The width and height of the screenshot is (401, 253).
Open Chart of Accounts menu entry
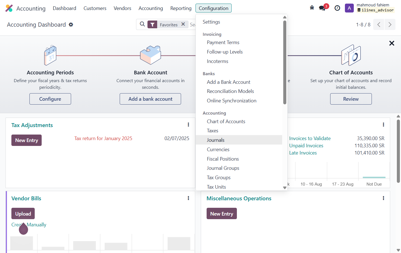[x=239, y=122]
